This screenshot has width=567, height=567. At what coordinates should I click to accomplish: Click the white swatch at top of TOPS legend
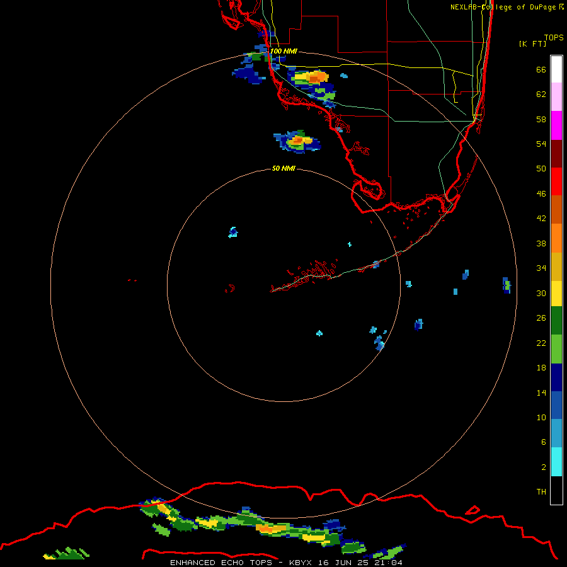(x=556, y=69)
